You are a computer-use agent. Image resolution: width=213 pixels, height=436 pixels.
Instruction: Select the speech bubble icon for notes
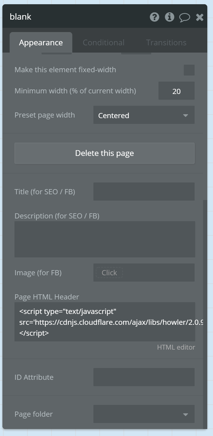click(184, 17)
